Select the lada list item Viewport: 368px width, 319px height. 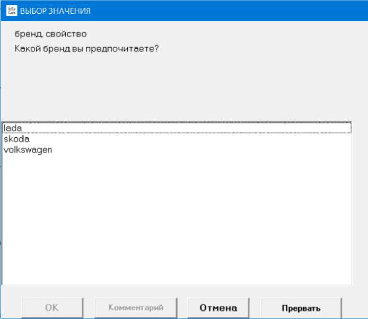pos(177,128)
